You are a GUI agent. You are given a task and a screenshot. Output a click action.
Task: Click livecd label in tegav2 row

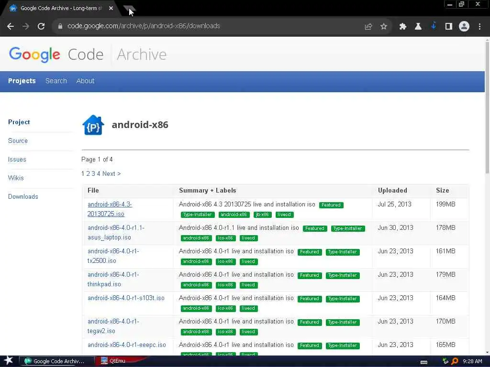coord(248,332)
